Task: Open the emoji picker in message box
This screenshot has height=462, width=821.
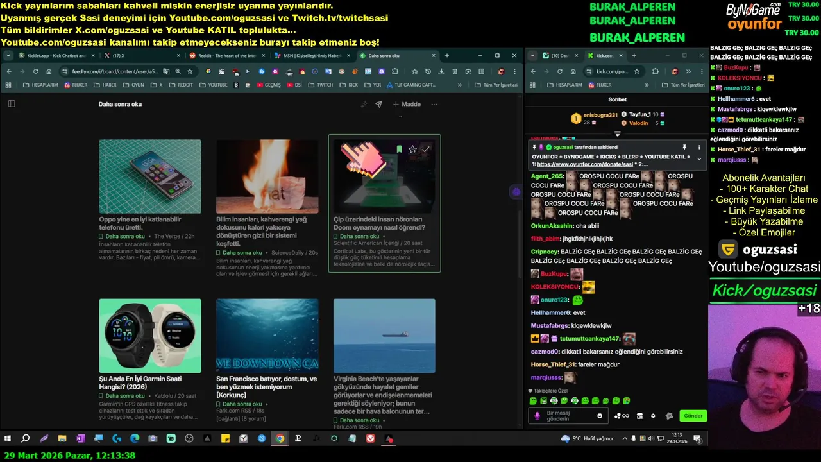Action: [x=600, y=416]
